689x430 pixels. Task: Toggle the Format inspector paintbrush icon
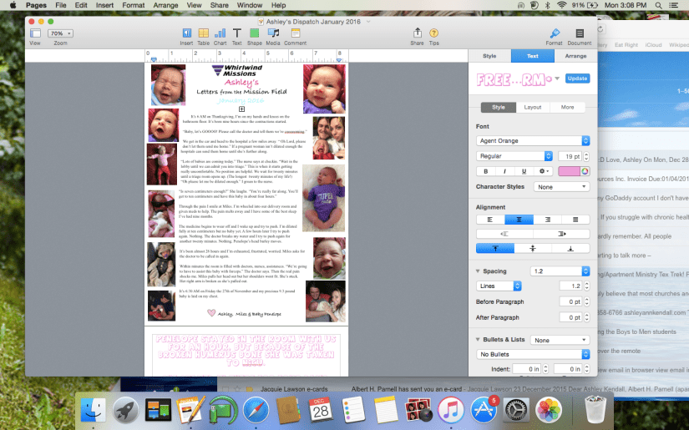point(555,33)
